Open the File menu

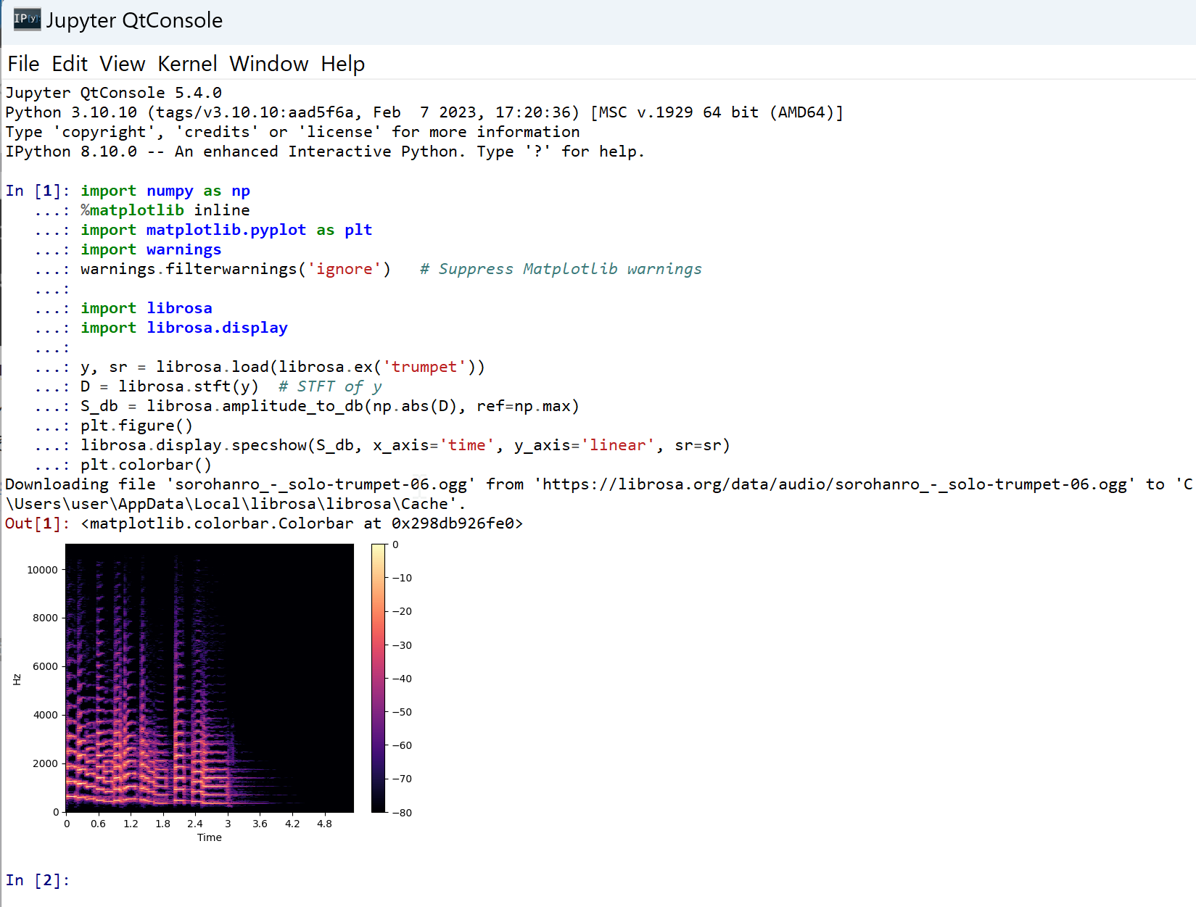23,64
